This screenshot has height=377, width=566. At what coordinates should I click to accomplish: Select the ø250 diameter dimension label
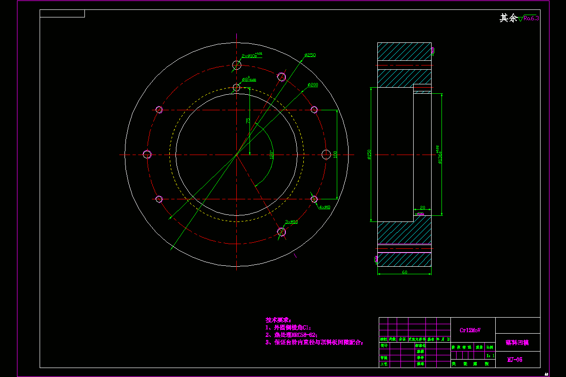coord(310,55)
